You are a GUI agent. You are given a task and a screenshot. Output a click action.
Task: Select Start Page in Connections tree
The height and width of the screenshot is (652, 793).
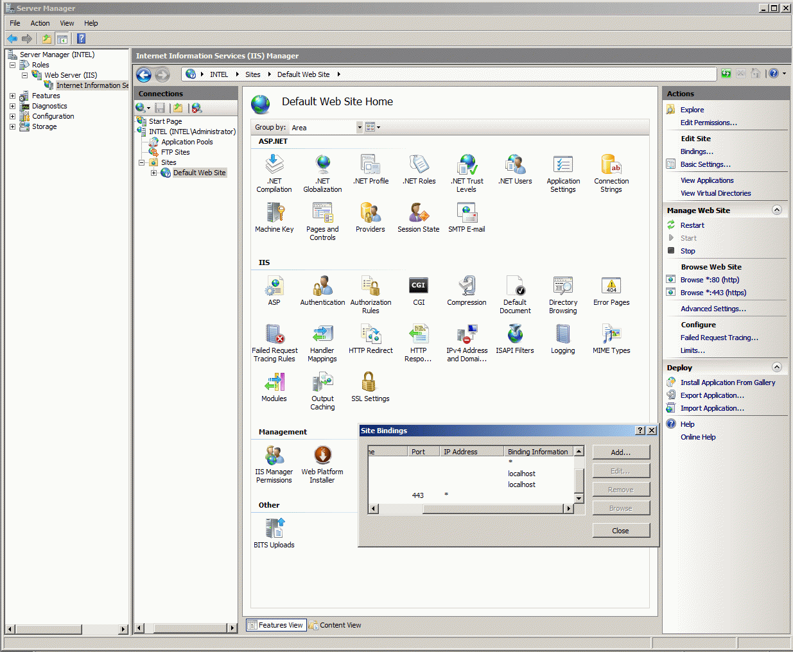(165, 121)
